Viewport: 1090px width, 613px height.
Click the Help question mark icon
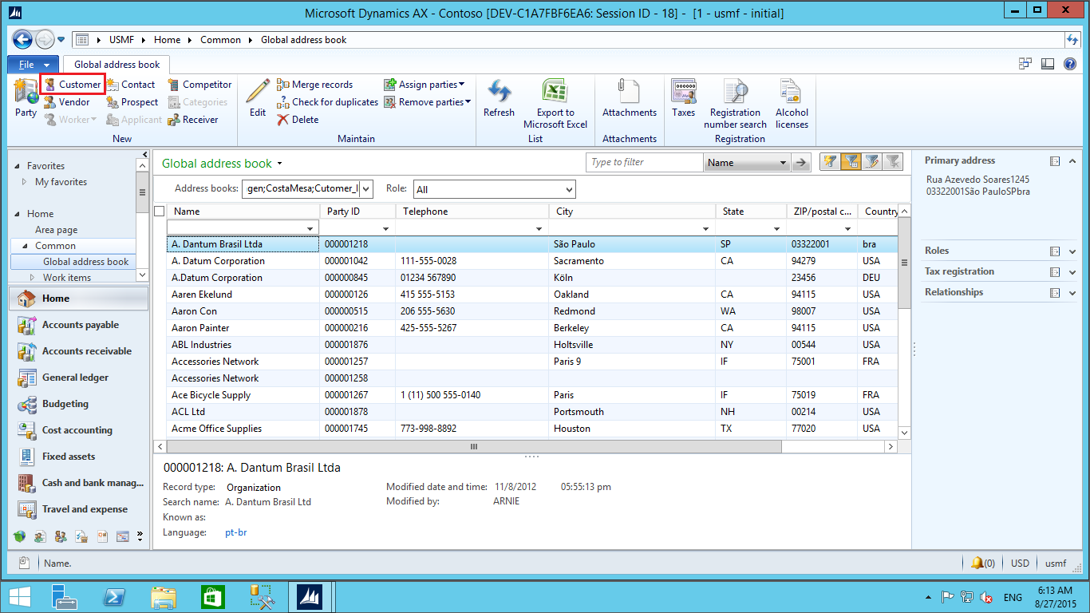point(1069,64)
